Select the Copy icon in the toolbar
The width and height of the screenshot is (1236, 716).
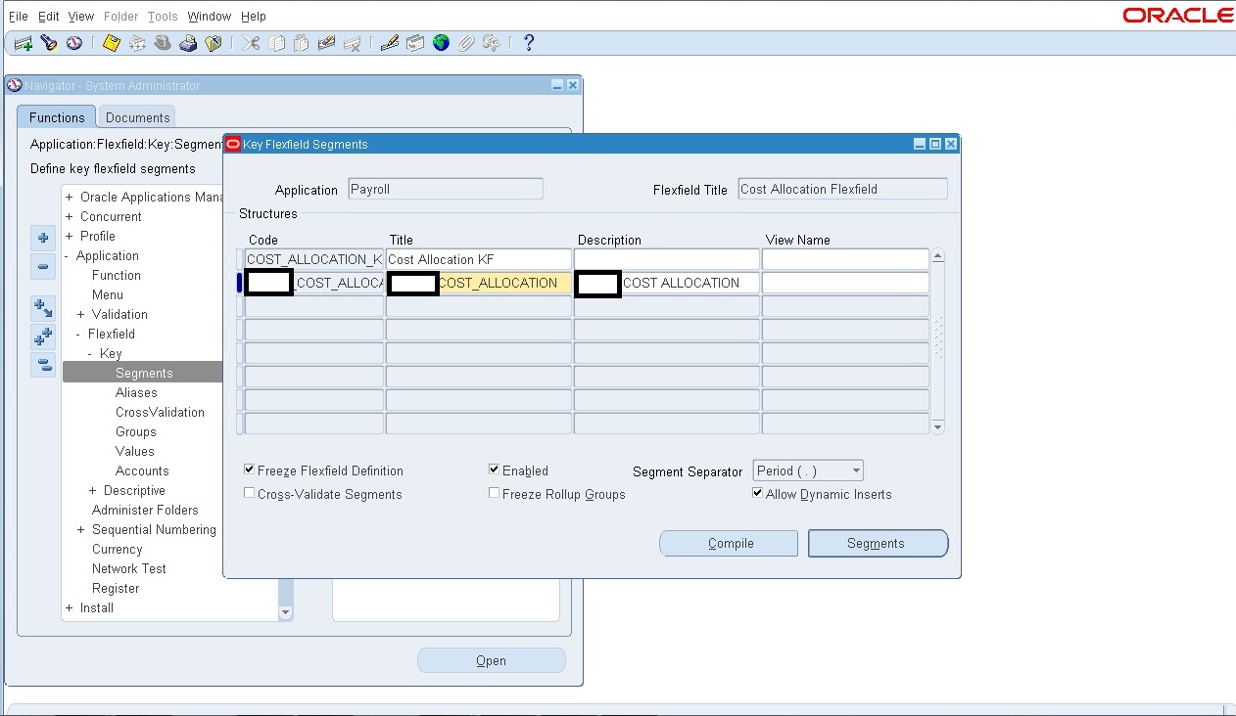pyautogui.click(x=276, y=43)
